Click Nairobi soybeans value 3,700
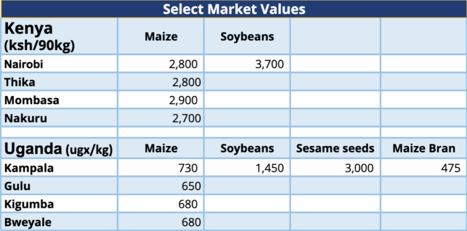467x231 pixels. click(x=270, y=64)
